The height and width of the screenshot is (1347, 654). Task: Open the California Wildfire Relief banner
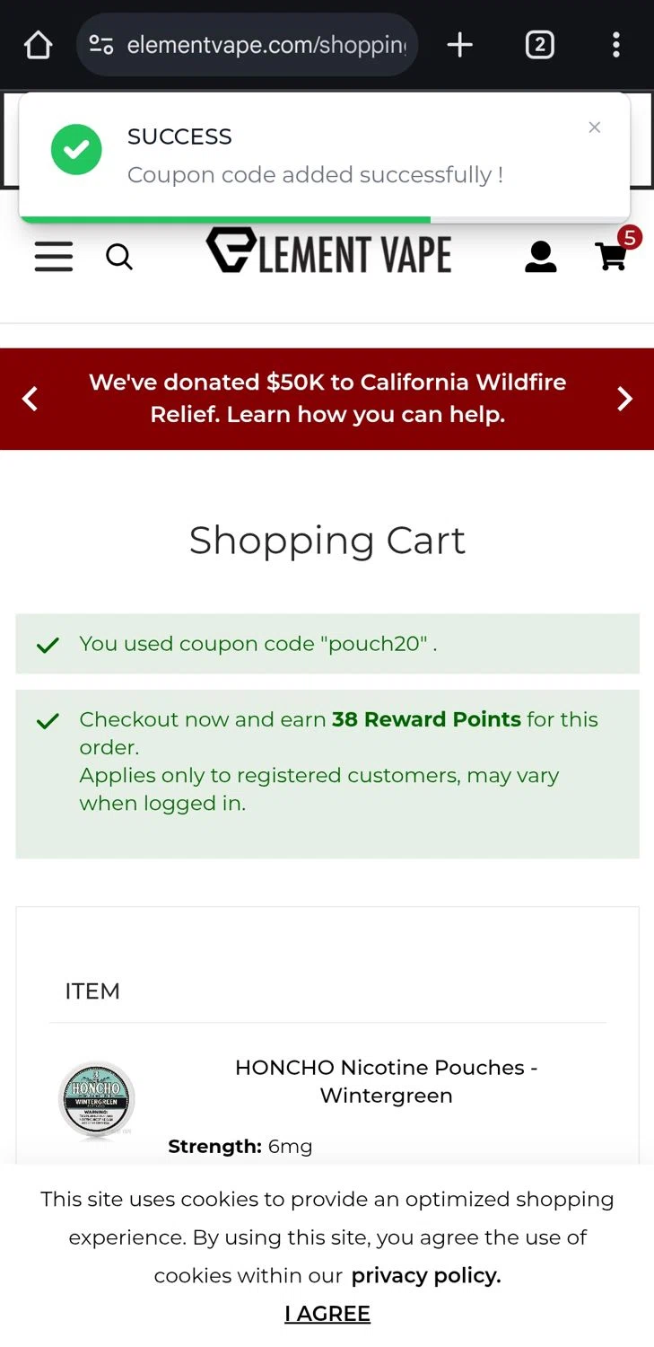click(327, 399)
